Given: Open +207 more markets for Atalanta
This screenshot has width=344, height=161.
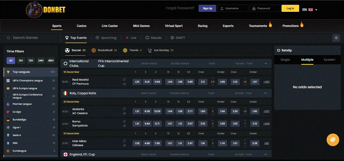Looking at the screenshot, I should [x=266, y=111].
